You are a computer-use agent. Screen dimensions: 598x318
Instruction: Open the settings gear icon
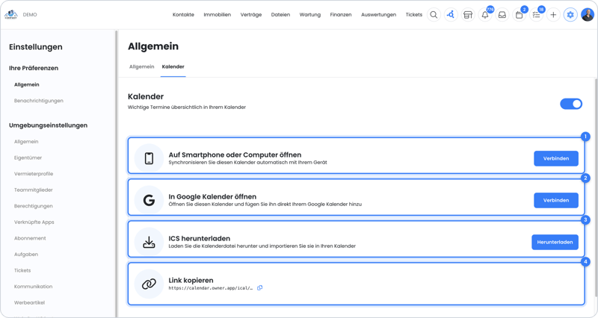[x=570, y=15]
